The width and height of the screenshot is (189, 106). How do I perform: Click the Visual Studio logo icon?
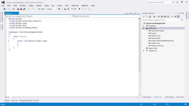click(x=3, y=2)
